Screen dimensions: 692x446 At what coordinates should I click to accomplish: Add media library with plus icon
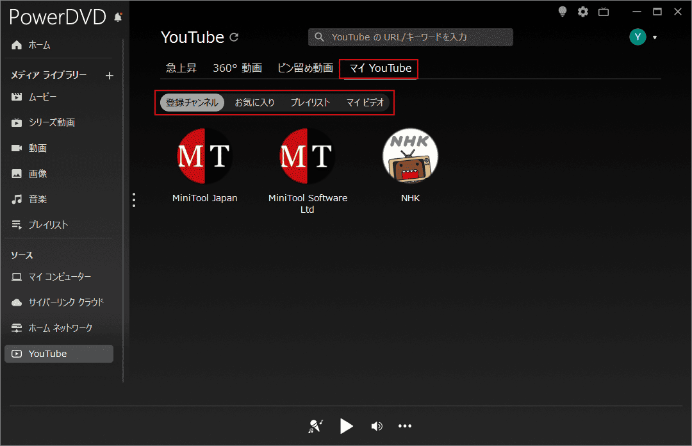(110, 76)
